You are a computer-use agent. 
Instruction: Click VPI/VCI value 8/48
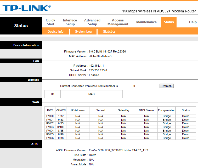pyautogui.click(x=61, y=134)
